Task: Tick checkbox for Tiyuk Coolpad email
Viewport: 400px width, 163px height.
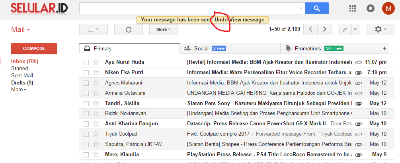Action: click(x=86, y=134)
